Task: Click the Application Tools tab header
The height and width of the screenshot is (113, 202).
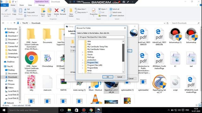Action: click(x=42, y=2)
